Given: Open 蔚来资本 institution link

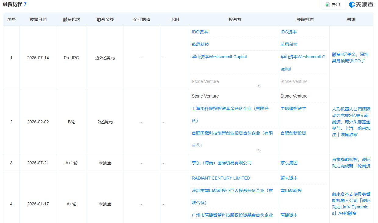Looking at the screenshot, I should tap(289, 178).
